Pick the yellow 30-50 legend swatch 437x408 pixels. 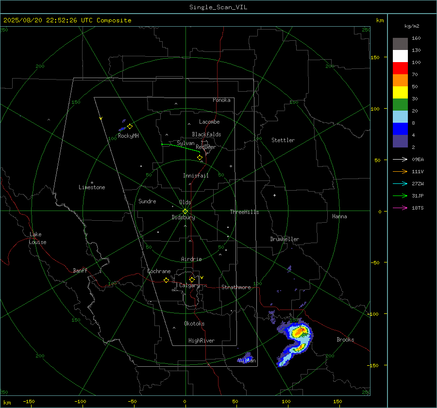pos(400,93)
